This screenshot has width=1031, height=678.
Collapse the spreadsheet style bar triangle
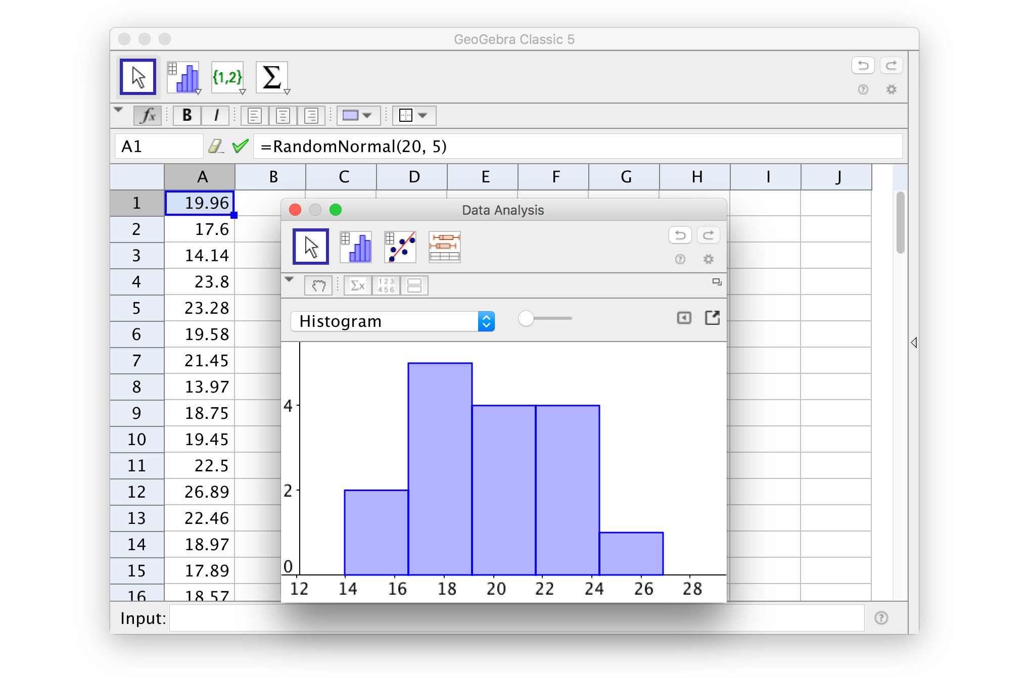tap(118, 110)
